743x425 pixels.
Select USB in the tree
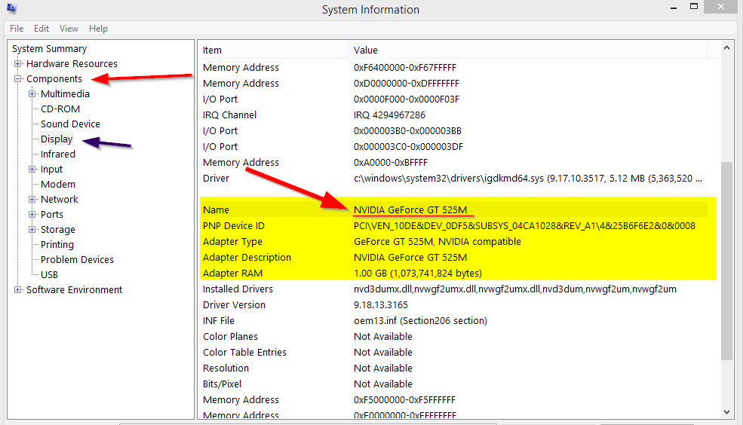49,274
